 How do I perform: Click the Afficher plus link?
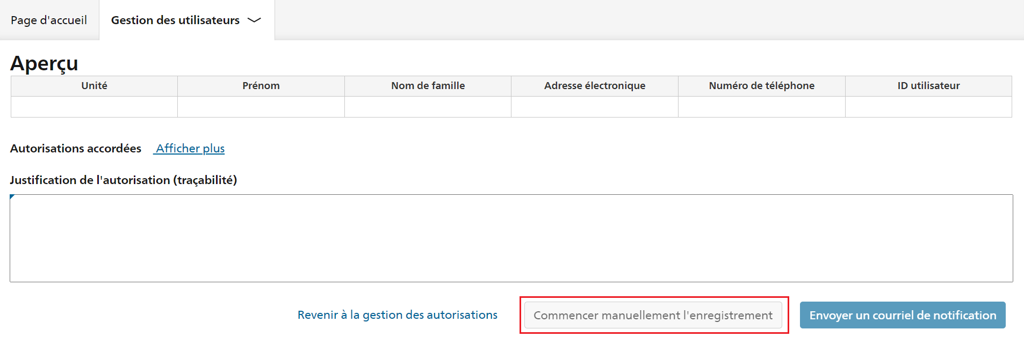[x=190, y=149]
